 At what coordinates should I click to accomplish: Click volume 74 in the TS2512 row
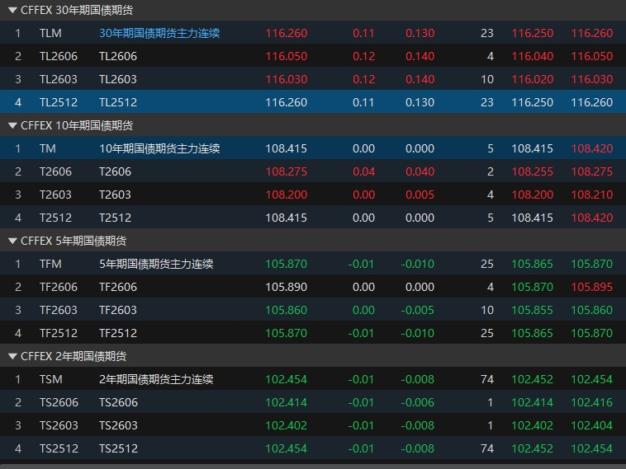487,448
